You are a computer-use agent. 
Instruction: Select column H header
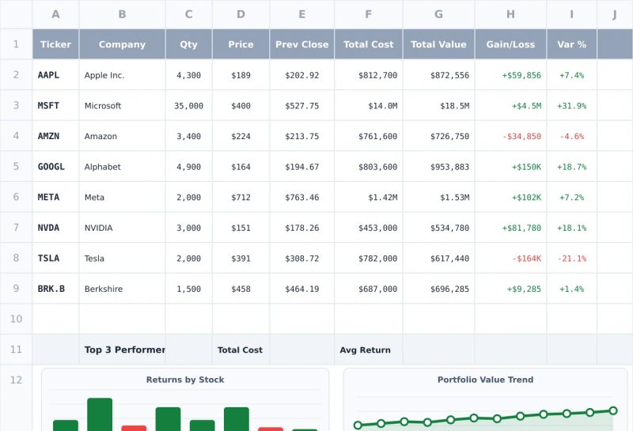coord(510,14)
